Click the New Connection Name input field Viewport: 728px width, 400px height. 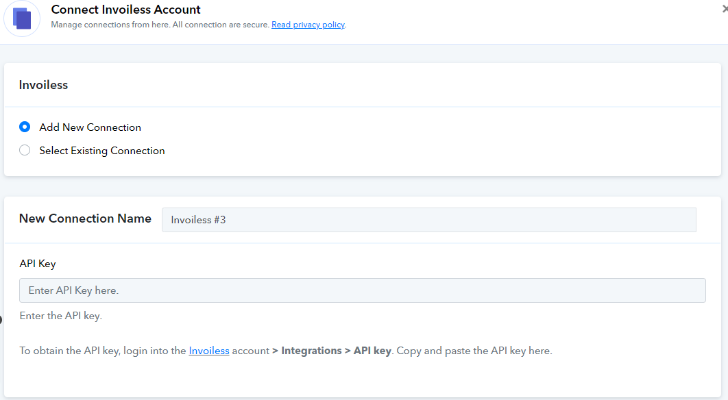point(429,220)
